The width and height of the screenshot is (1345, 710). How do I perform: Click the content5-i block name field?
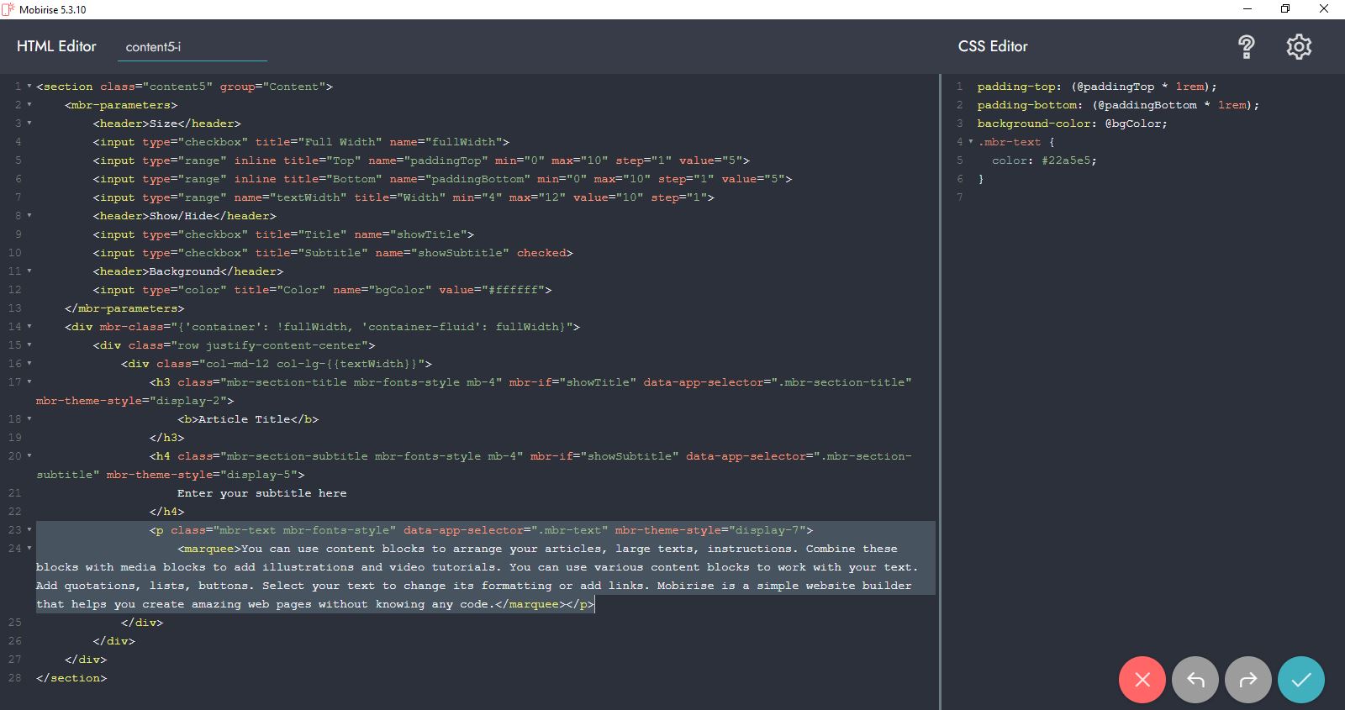pyautogui.click(x=192, y=47)
